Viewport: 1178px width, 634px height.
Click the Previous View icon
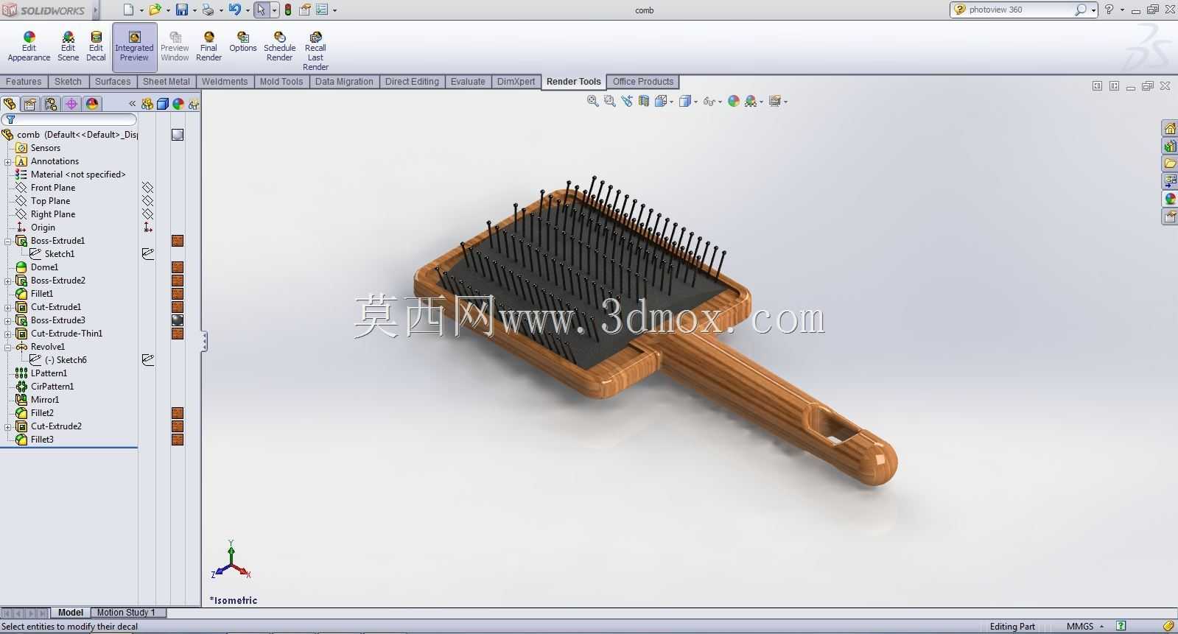coord(627,102)
